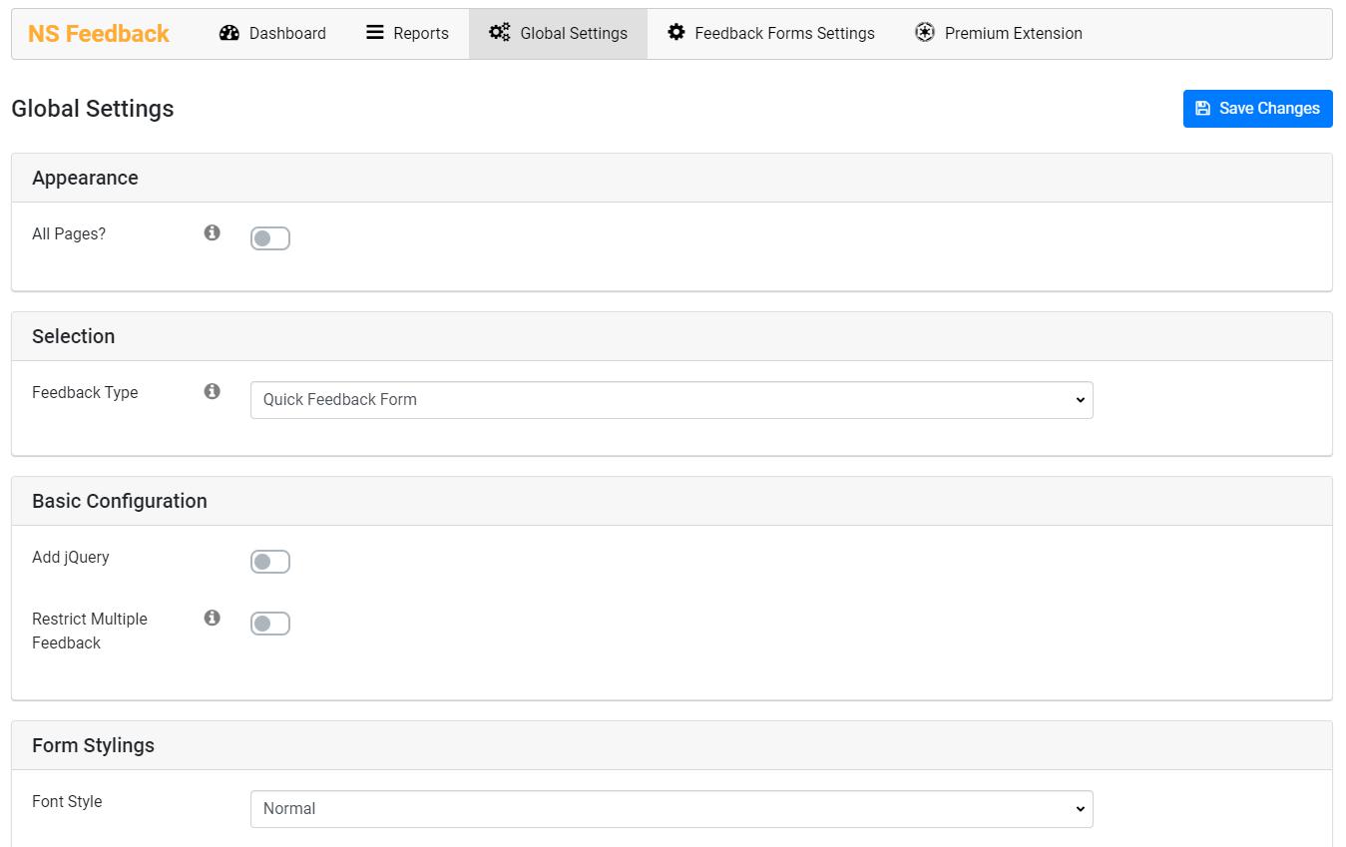Click the Form Stylings section header
Screen dimensions: 1346x847
[x=672, y=745]
